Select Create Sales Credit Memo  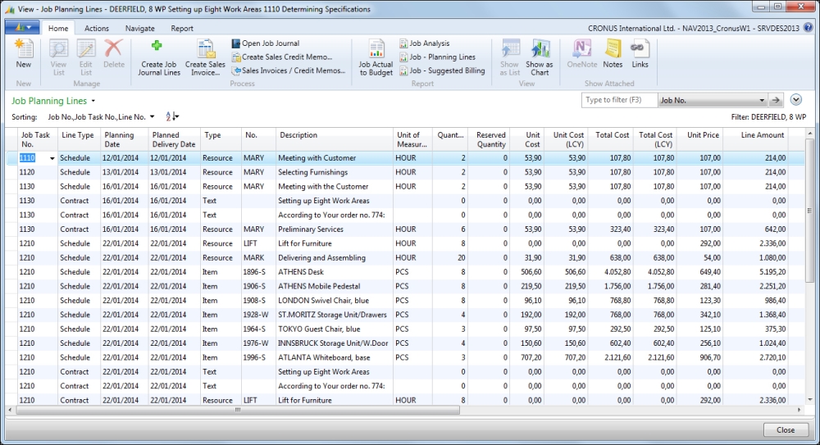click(x=282, y=57)
